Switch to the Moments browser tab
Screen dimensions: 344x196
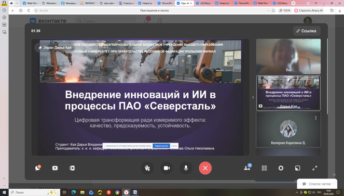click(x=50, y=3)
